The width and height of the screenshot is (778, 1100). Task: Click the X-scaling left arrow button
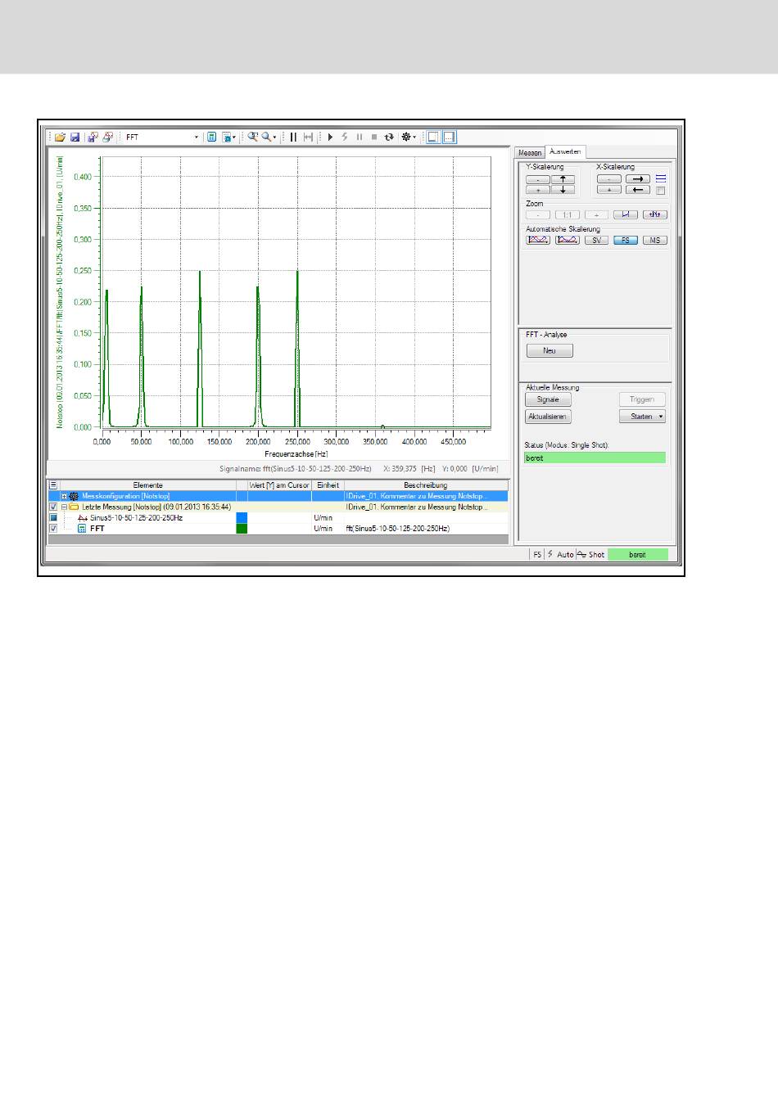tap(638, 190)
